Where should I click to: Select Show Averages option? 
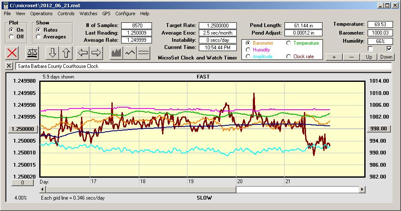point(38,37)
